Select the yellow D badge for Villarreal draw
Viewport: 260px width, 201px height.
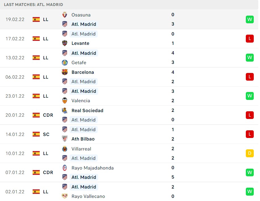click(x=250, y=153)
